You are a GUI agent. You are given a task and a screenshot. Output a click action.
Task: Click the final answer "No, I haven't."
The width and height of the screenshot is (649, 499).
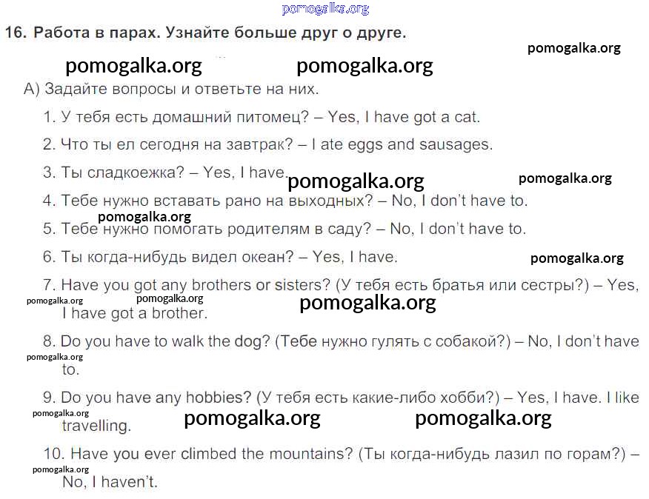coord(110,482)
